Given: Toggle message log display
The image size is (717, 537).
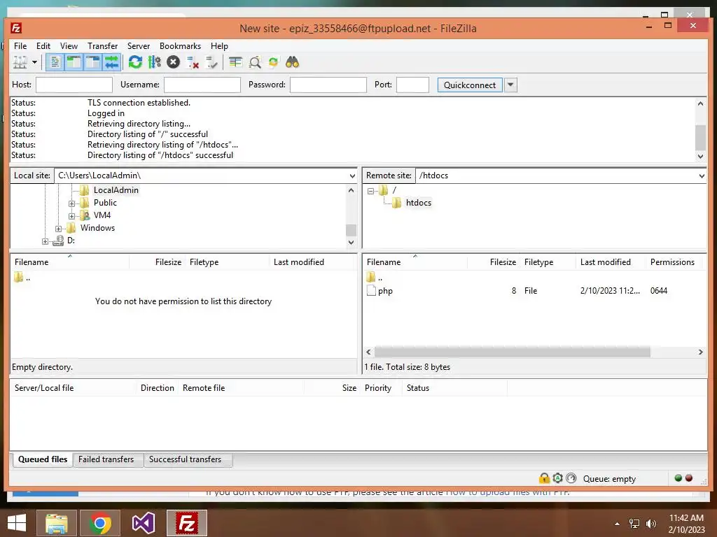Looking at the screenshot, I should pyautogui.click(x=55, y=62).
